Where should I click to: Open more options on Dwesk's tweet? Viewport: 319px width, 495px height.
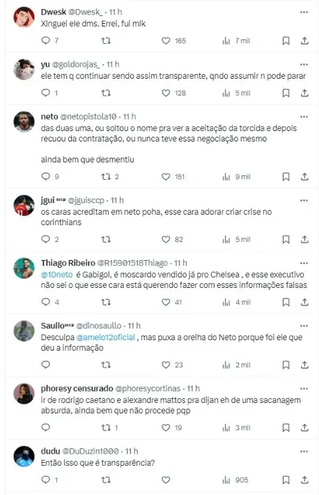point(304,13)
